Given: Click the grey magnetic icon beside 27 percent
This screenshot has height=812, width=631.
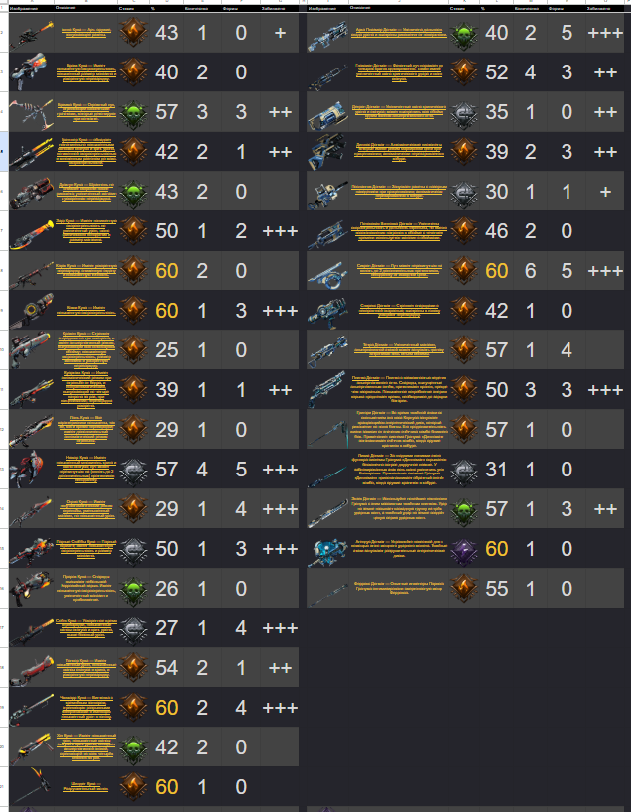Looking at the screenshot, I should 133,628.
